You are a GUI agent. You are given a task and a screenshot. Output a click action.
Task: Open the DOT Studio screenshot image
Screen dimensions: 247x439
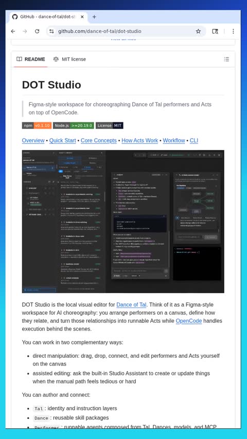coord(123,222)
